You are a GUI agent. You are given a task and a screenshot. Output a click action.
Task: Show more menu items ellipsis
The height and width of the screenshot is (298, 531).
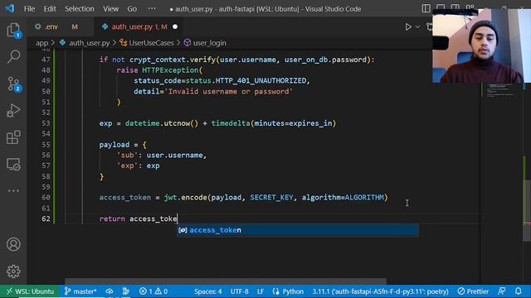(152, 9)
